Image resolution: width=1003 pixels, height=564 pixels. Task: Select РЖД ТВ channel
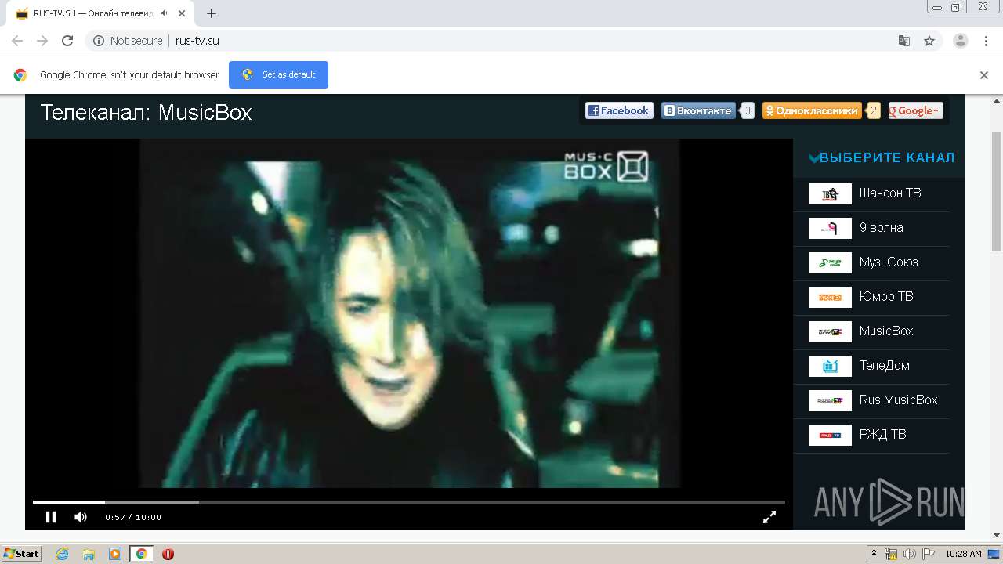882,435
